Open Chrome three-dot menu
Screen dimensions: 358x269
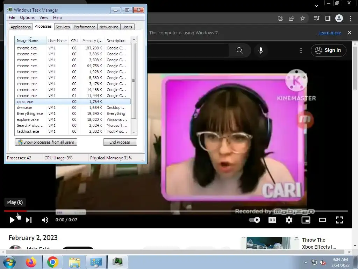coord(350,18)
